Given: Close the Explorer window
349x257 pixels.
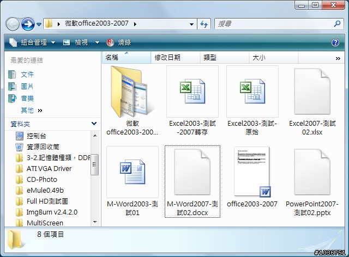Looking at the screenshot, I should (333, 5).
